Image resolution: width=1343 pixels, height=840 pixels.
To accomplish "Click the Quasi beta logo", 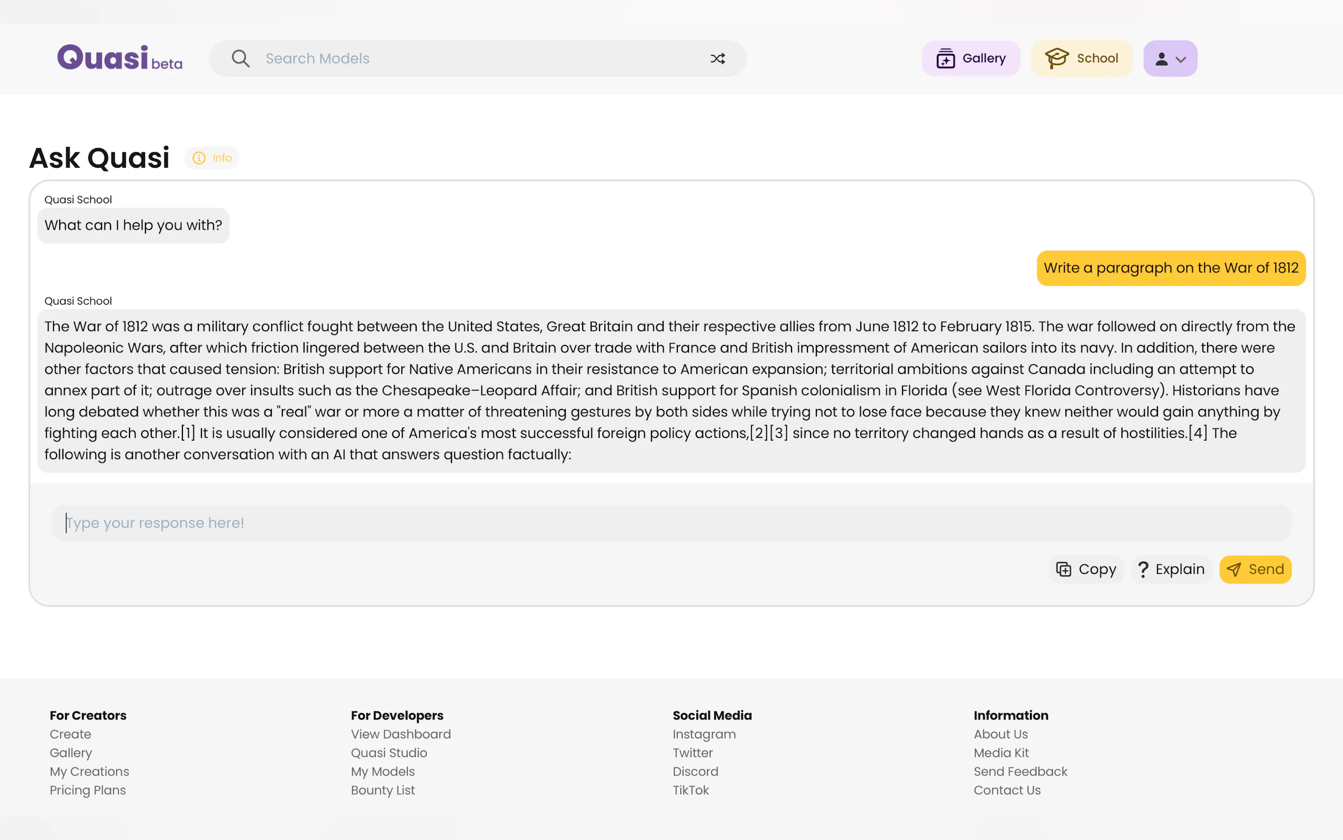I will click(x=119, y=58).
